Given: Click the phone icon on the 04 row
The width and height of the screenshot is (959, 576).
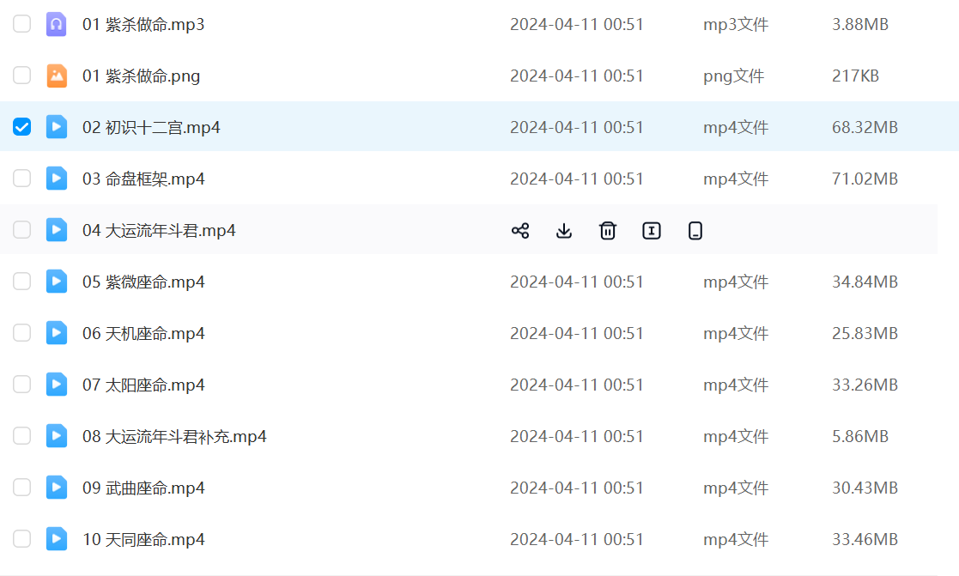Looking at the screenshot, I should pos(695,230).
